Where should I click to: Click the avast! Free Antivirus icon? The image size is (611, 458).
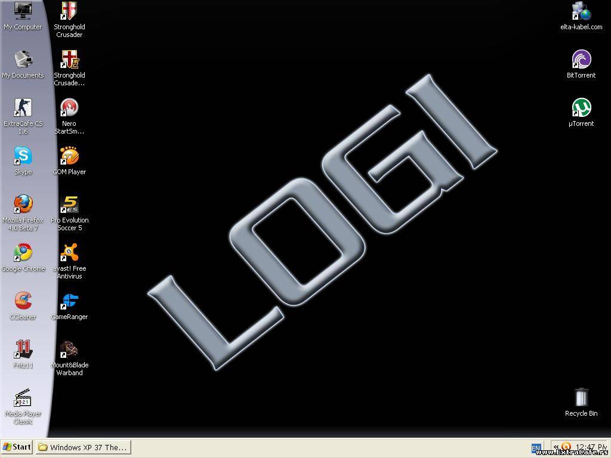pyautogui.click(x=69, y=253)
